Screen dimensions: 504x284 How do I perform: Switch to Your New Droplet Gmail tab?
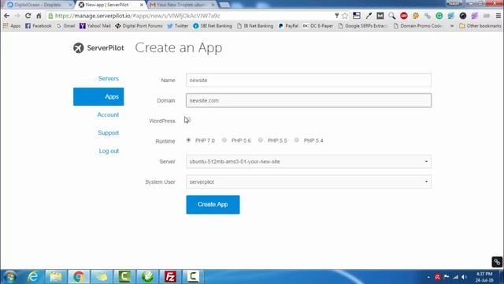pyautogui.click(x=180, y=5)
